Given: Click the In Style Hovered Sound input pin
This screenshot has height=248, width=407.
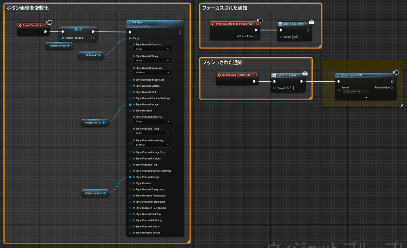Looking at the screenshot, I should pyautogui.click(x=130, y=233).
